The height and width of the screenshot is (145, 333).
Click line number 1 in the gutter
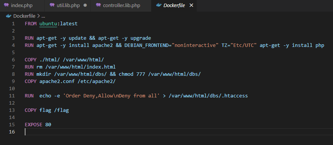tap(13, 24)
